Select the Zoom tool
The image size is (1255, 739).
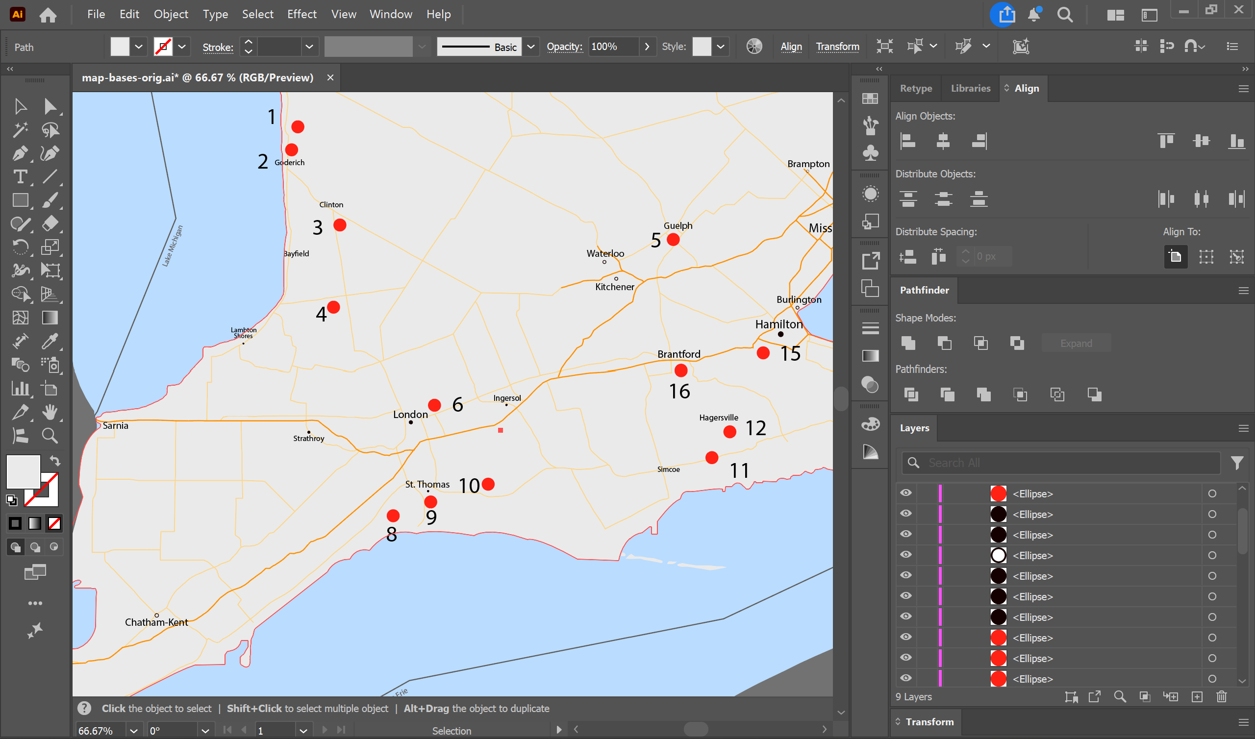coord(50,436)
